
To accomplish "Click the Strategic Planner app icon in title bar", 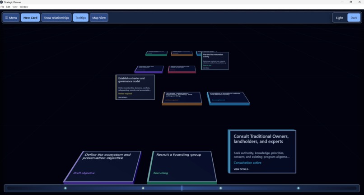I will pyautogui.click(x=1, y=2).
